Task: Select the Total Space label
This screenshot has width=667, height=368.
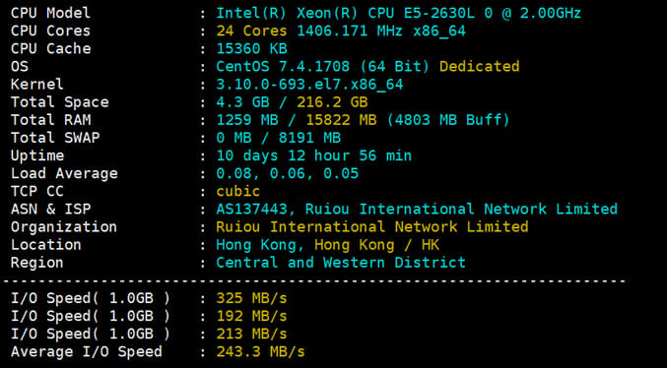Action: pyautogui.click(x=59, y=102)
